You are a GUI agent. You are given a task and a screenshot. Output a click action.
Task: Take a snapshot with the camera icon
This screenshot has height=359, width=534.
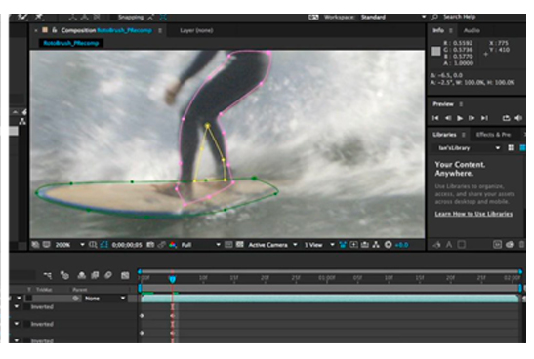(150, 245)
